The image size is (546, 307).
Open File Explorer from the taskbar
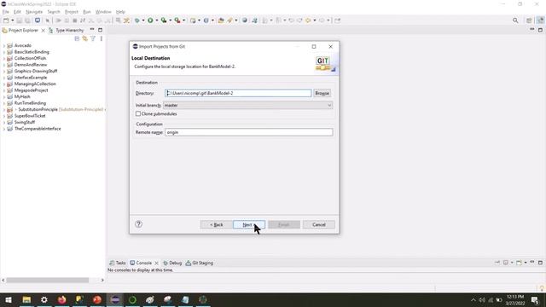(26, 299)
